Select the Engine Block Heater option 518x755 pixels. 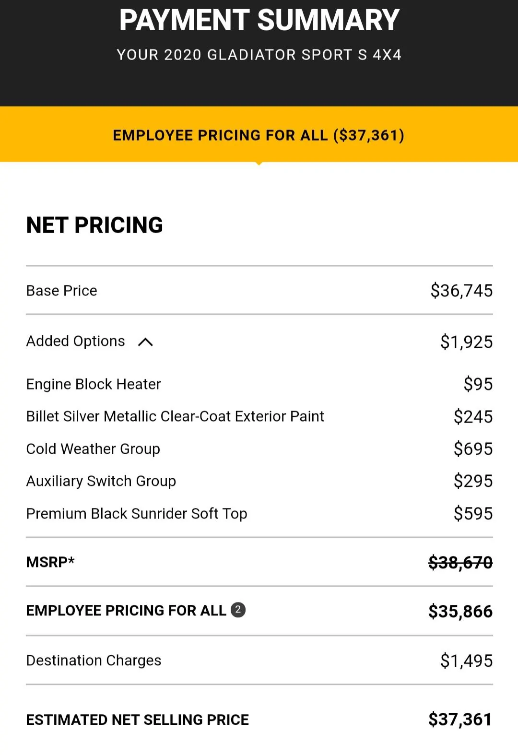pyautogui.click(x=94, y=384)
